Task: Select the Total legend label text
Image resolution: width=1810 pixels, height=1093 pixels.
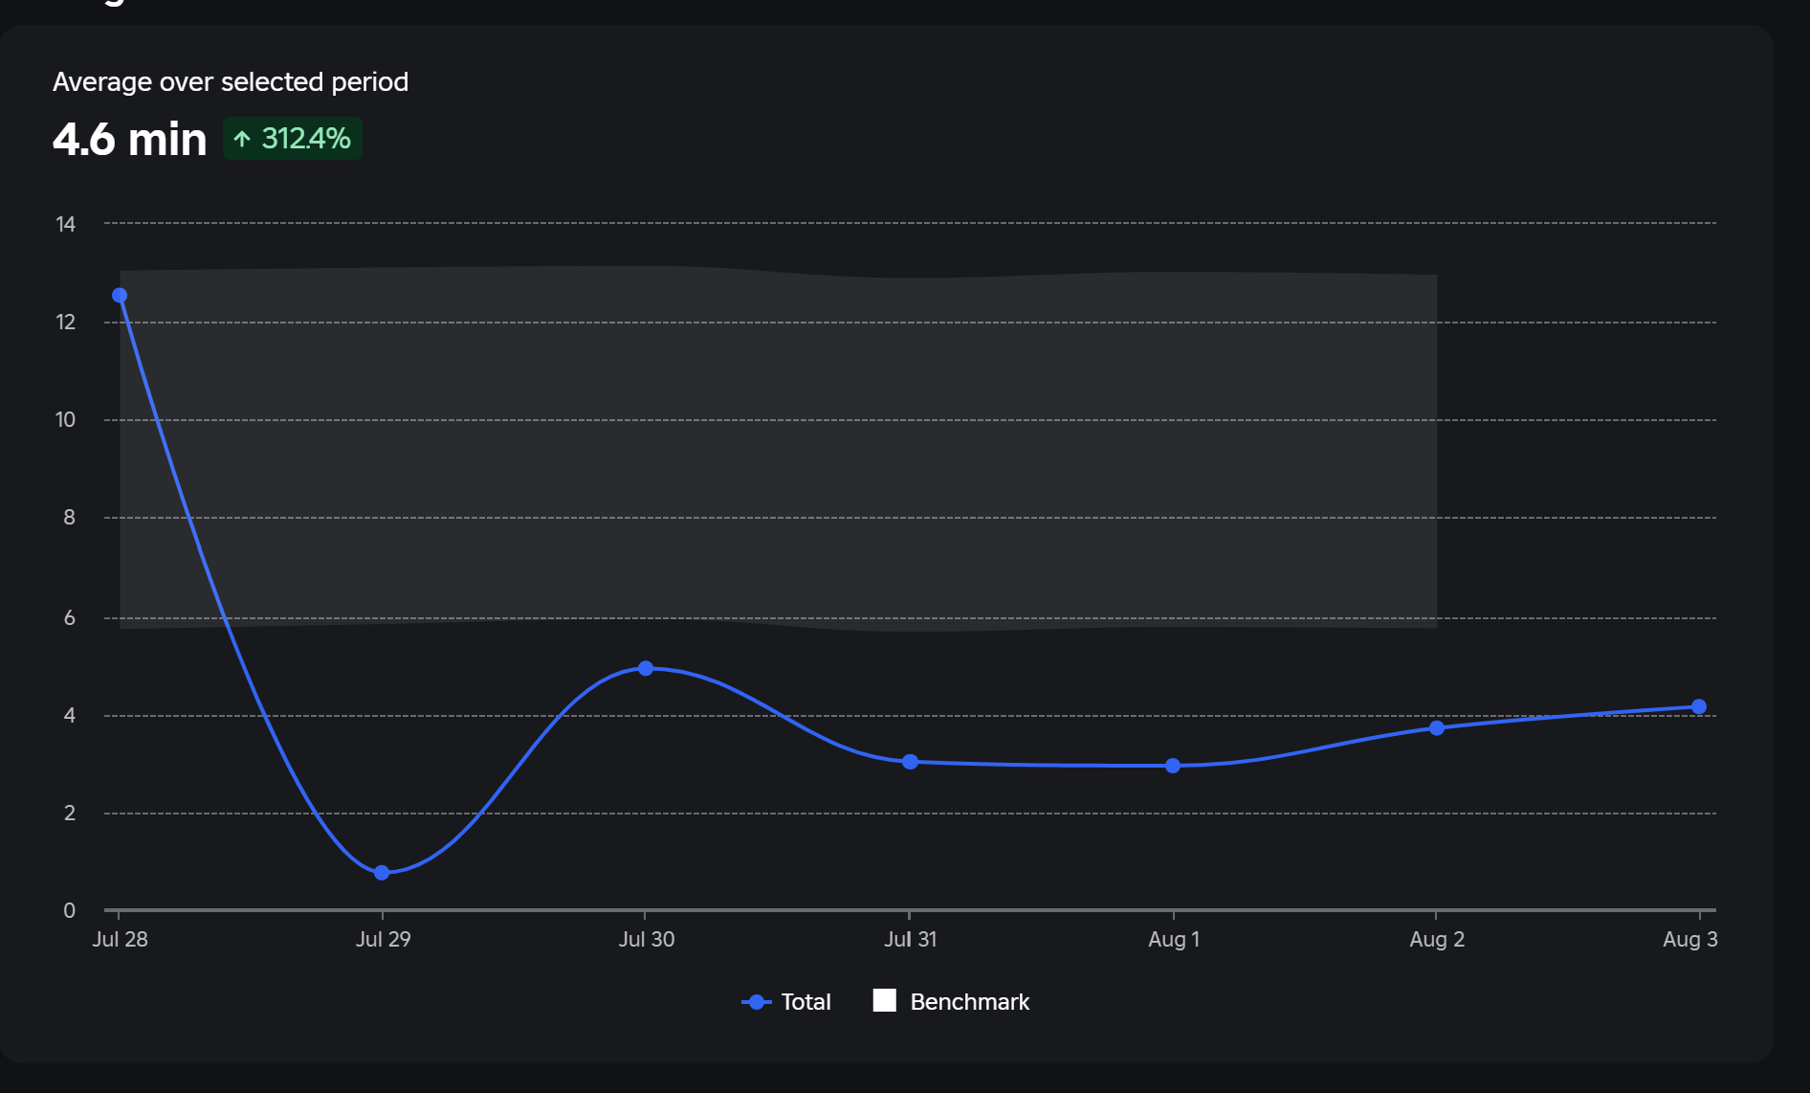Action: point(806,1001)
